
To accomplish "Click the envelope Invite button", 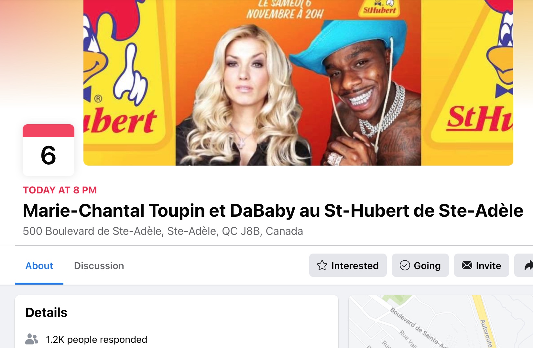I will pos(481,265).
